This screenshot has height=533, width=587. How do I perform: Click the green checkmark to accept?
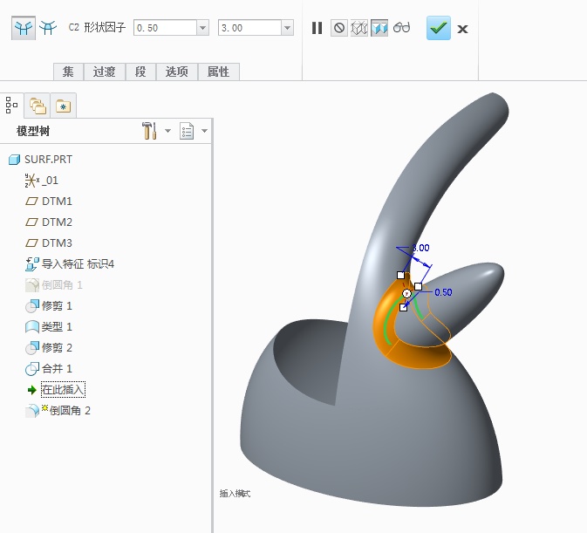pyautogui.click(x=438, y=28)
